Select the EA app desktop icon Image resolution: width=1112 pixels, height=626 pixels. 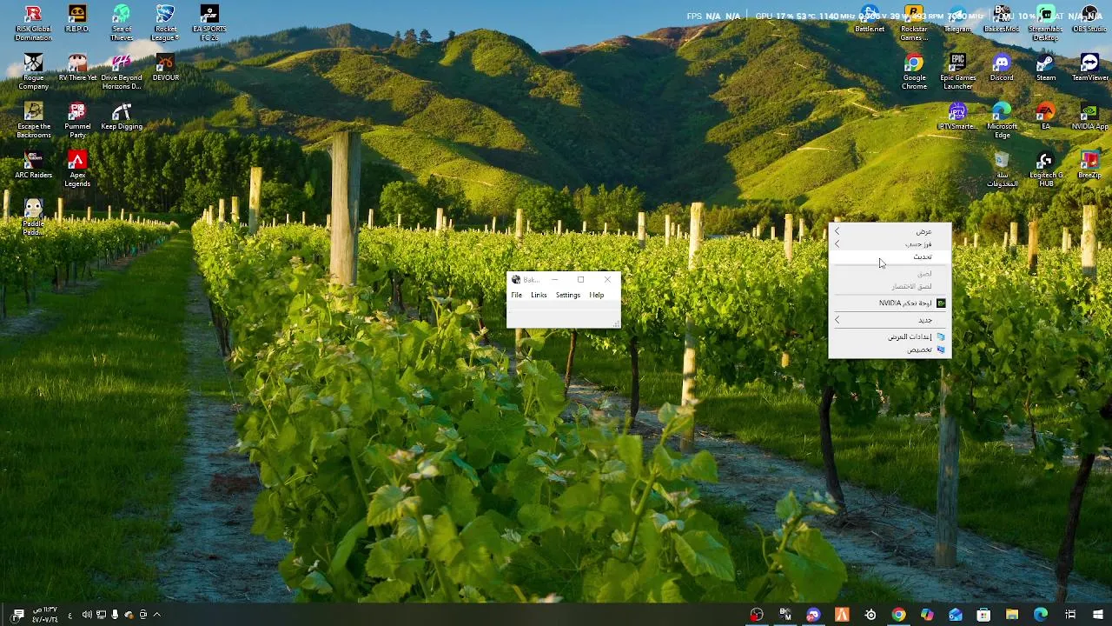[x=1046, y=117]
